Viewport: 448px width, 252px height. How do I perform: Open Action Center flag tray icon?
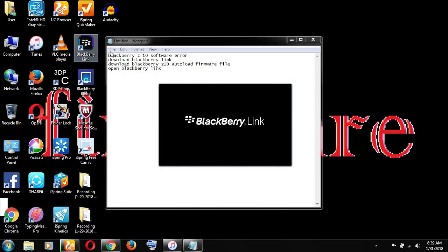pos(394,246)
